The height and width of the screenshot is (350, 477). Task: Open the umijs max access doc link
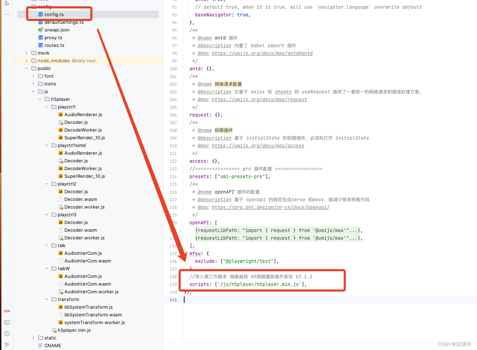click(x=258, y=146)
